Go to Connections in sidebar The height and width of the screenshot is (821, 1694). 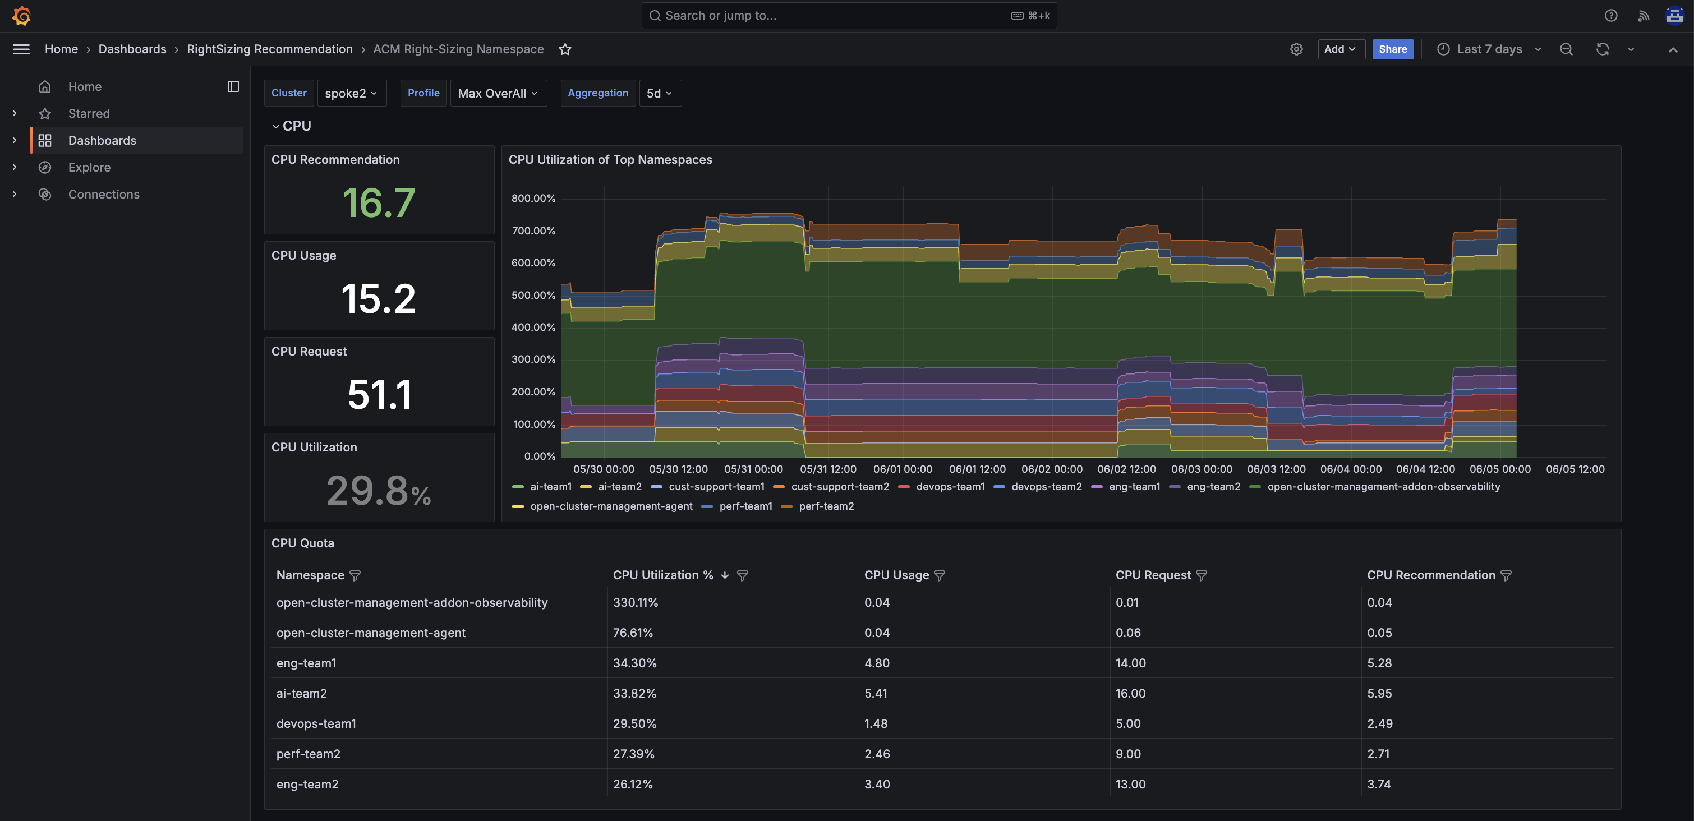[104, 194]
